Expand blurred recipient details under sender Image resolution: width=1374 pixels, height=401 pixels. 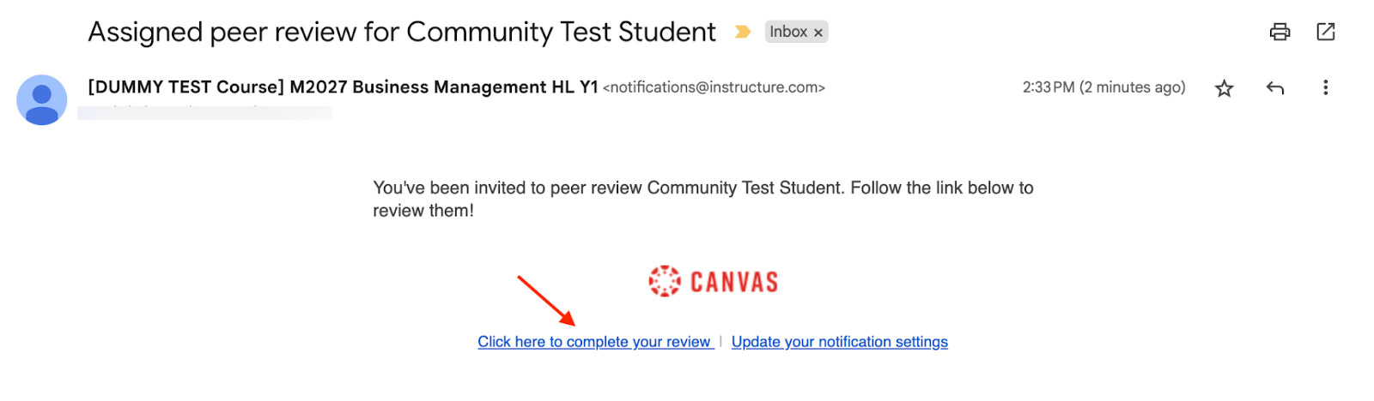tap(204, 112)
